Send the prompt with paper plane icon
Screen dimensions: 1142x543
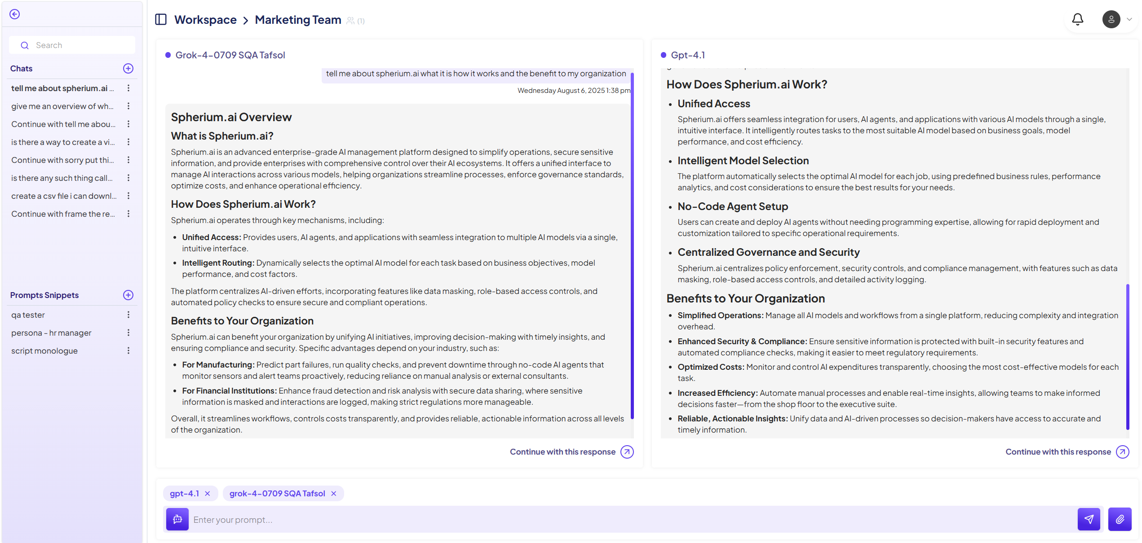(x=1089, y=520)
